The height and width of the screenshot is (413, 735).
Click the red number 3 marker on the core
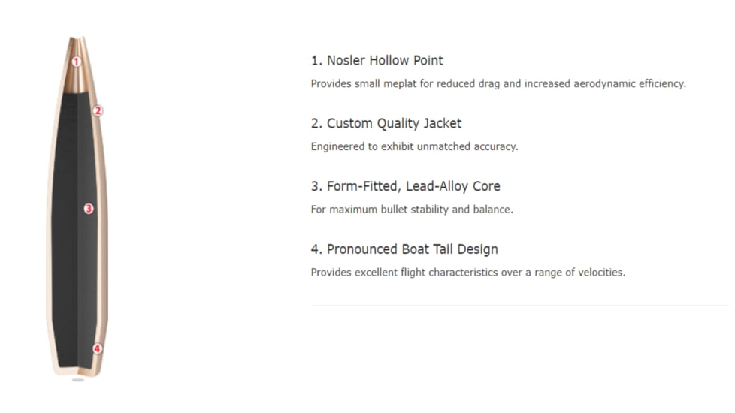pyautogui.click(x=88, y=208)
